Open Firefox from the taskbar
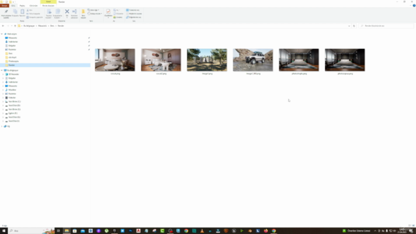Screen dimensions: 416x234 266,231
